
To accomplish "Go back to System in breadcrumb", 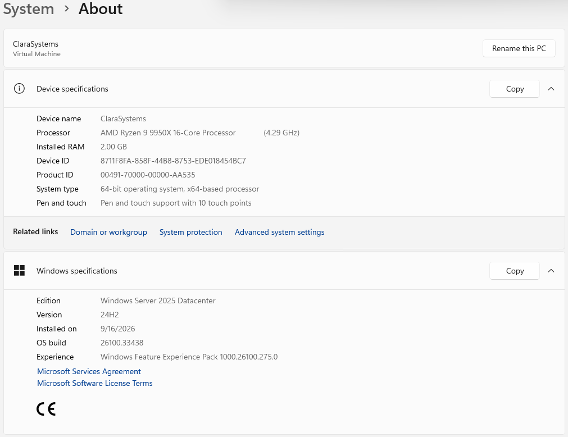I will click(x=29, y=8).
